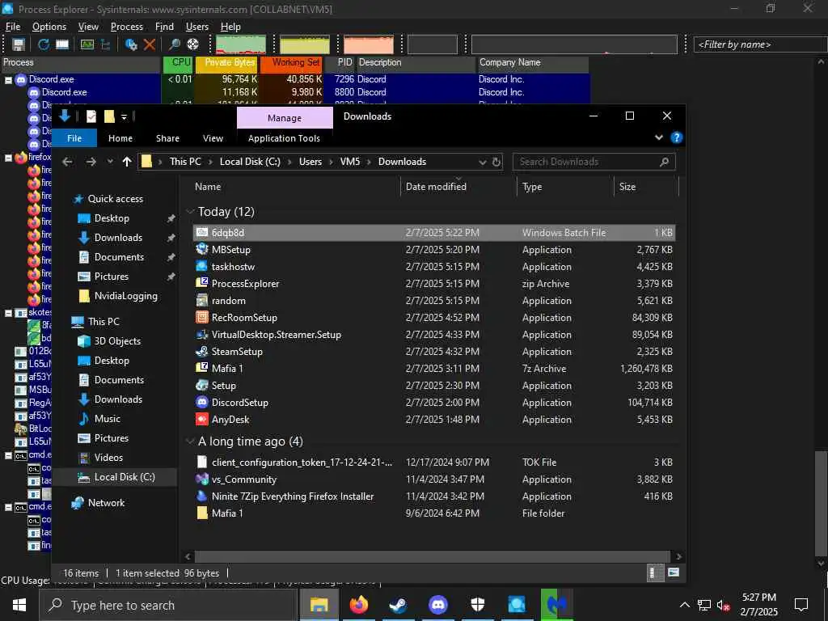Click the Explorer horizontal scrollbar
Image resolution: width=828 pixels, height=621 pixels.
433,556
